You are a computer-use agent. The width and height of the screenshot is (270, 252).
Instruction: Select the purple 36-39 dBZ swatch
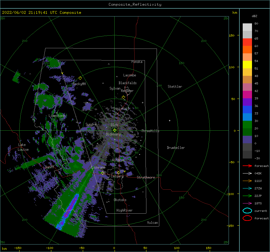[x=247, y=102]
